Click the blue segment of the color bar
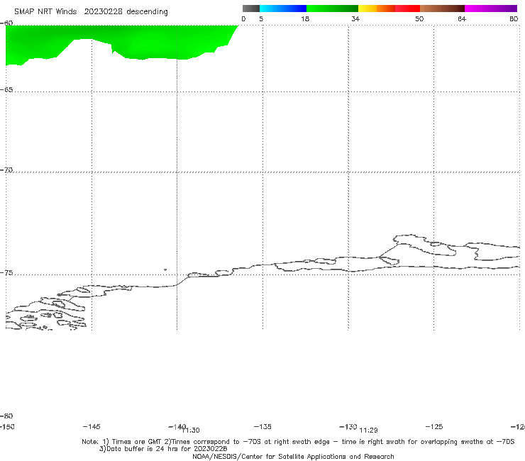Viewport: 525px width, 461px height. (x=283, y=9)
